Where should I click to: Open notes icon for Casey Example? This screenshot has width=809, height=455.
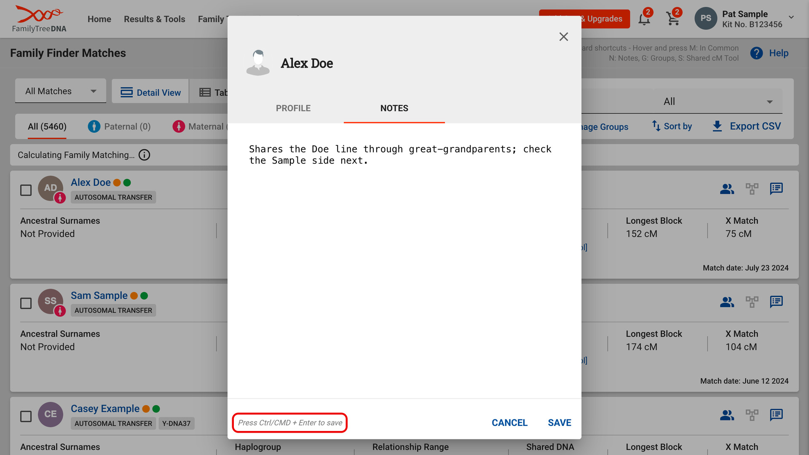click(x=776, y=415)
